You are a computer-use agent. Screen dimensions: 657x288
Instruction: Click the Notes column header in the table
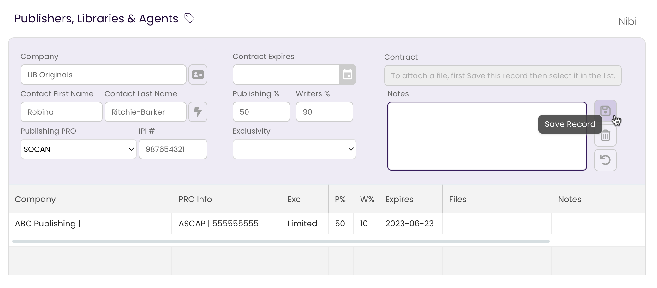click(x=598, y=199)
